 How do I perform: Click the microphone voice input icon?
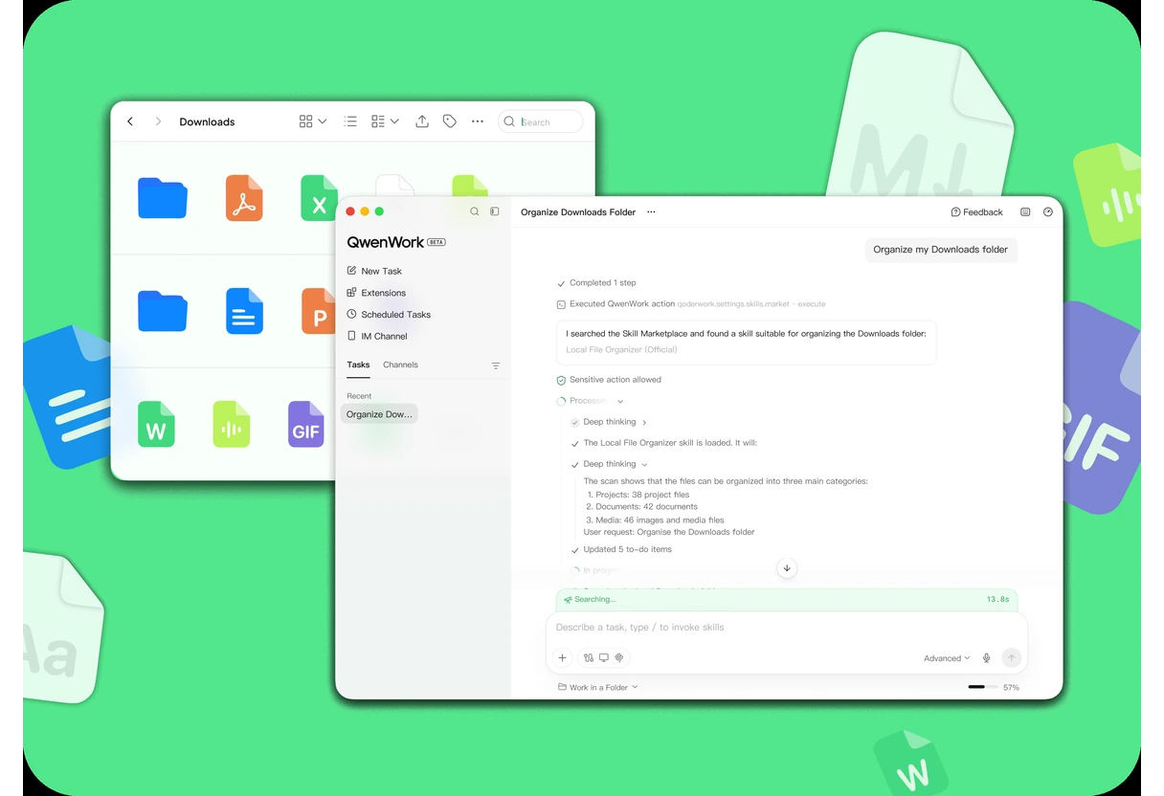pyautogui.click(x=987, y=658)
